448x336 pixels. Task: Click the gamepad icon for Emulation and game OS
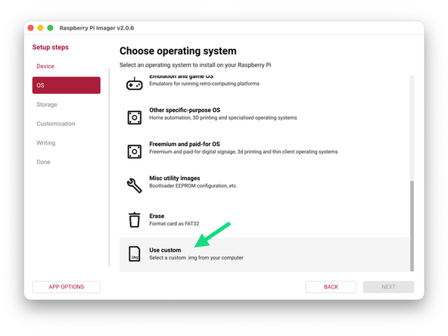134,84
